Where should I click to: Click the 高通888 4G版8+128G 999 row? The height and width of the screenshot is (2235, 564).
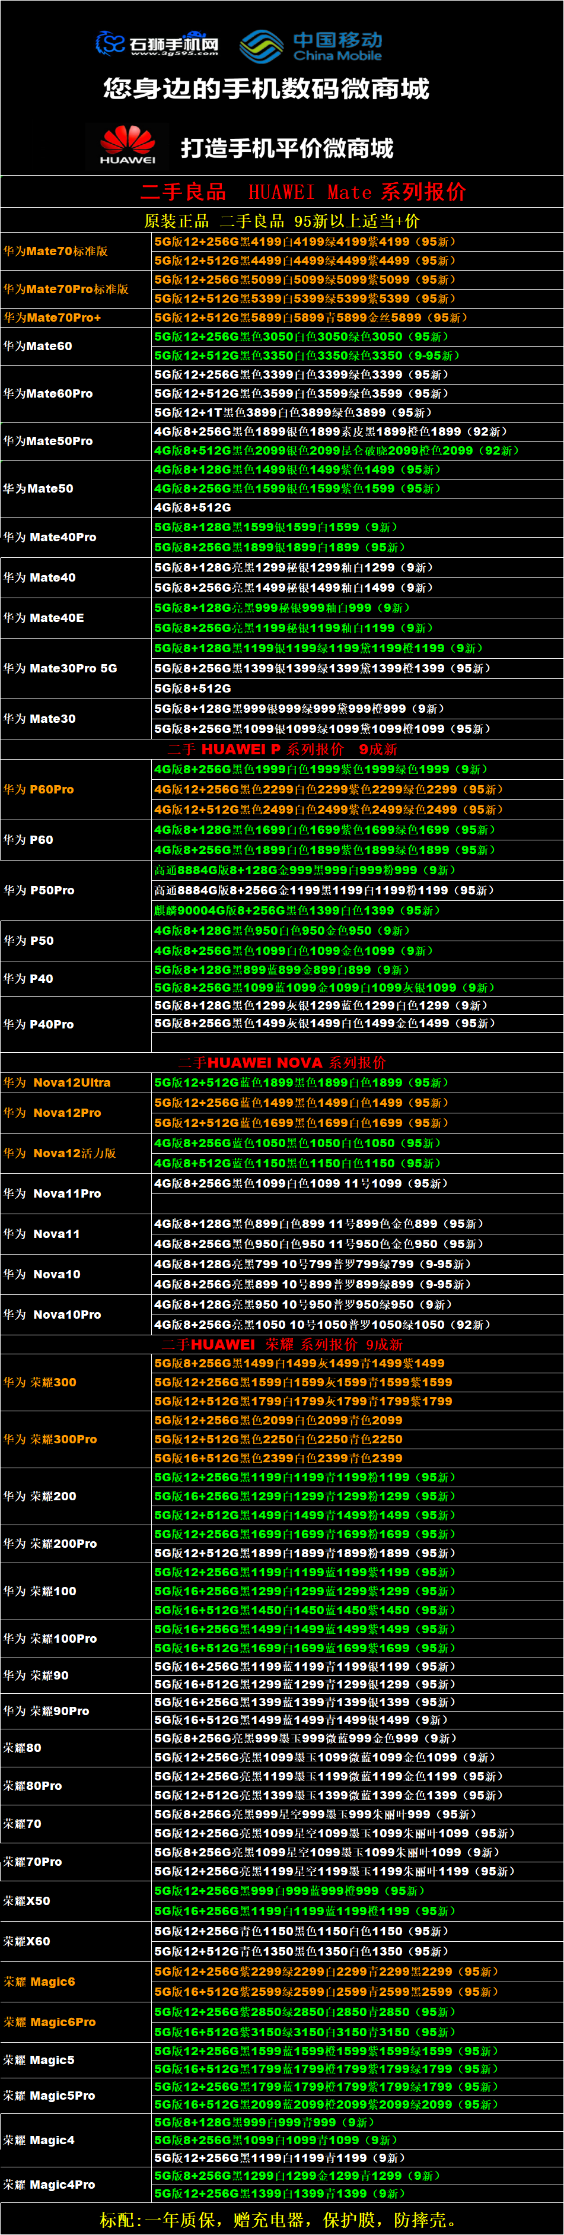358,870
